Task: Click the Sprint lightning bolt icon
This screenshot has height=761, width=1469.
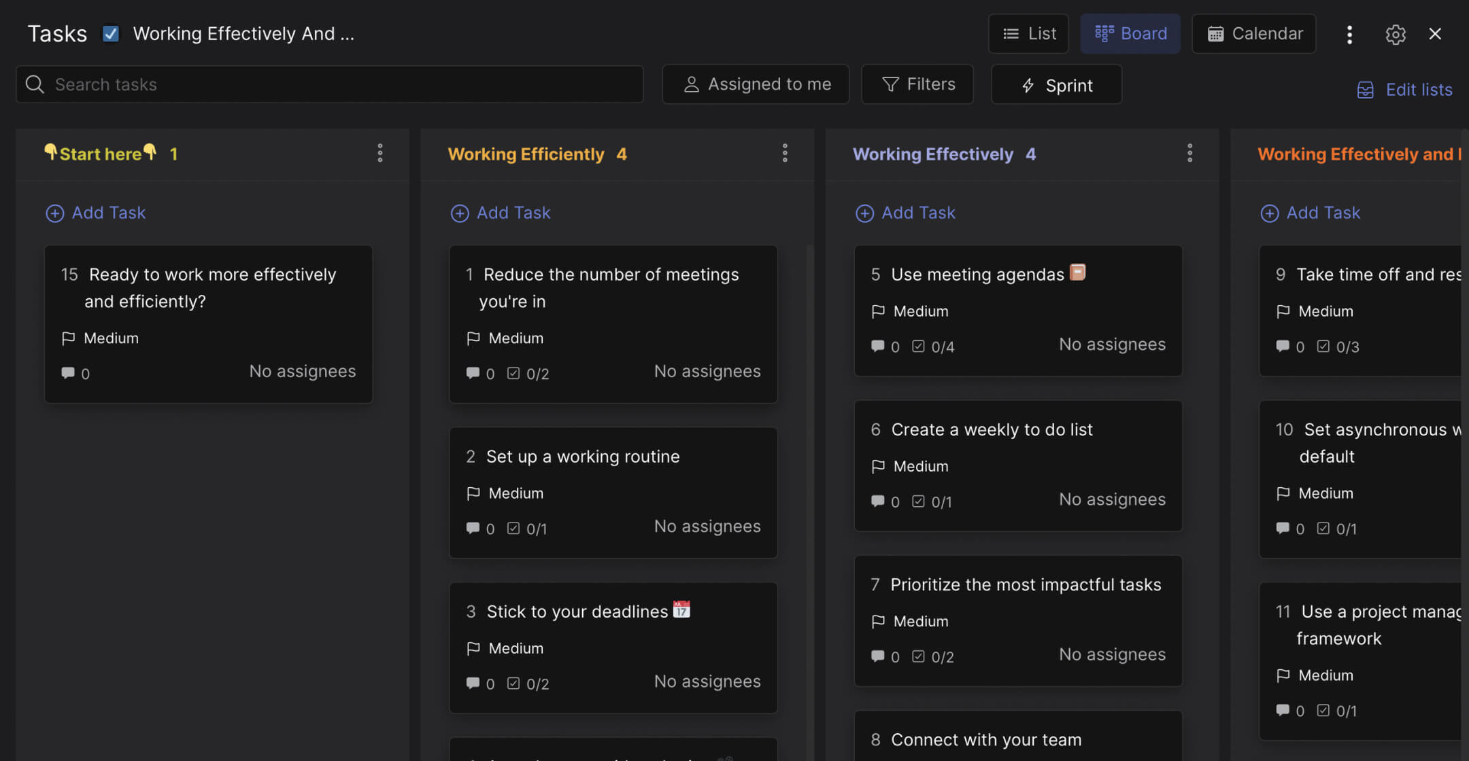Action: tap(1027, 85)
